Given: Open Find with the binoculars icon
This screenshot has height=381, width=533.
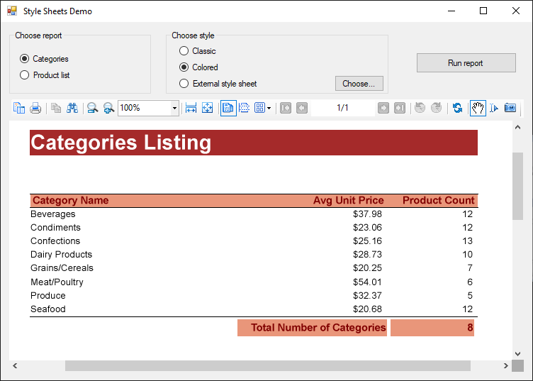Looking at the screenshot, I should tap(72, 108).
